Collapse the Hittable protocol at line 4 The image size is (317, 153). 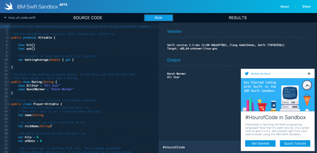[x=9, y=38]
